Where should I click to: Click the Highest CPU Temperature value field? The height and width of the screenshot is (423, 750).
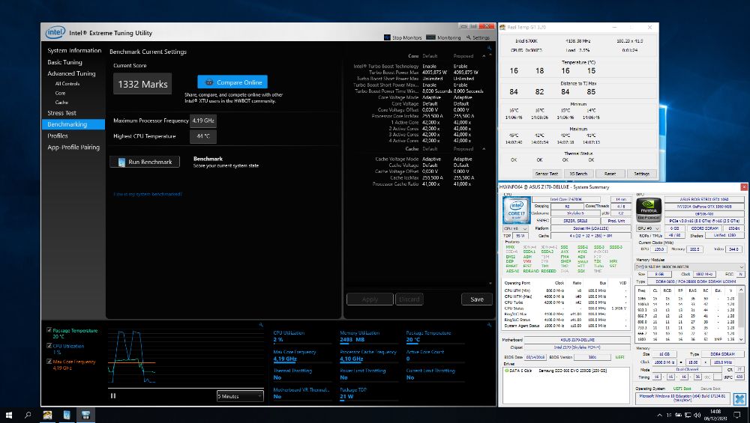click(203, 136)
